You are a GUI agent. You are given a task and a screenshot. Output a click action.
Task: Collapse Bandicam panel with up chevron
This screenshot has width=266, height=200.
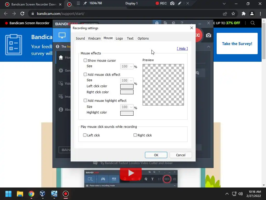[x=209, y=47]
